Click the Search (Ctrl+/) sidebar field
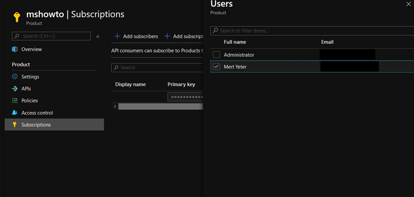Screen dimensions: 414x197 [52, 36]
